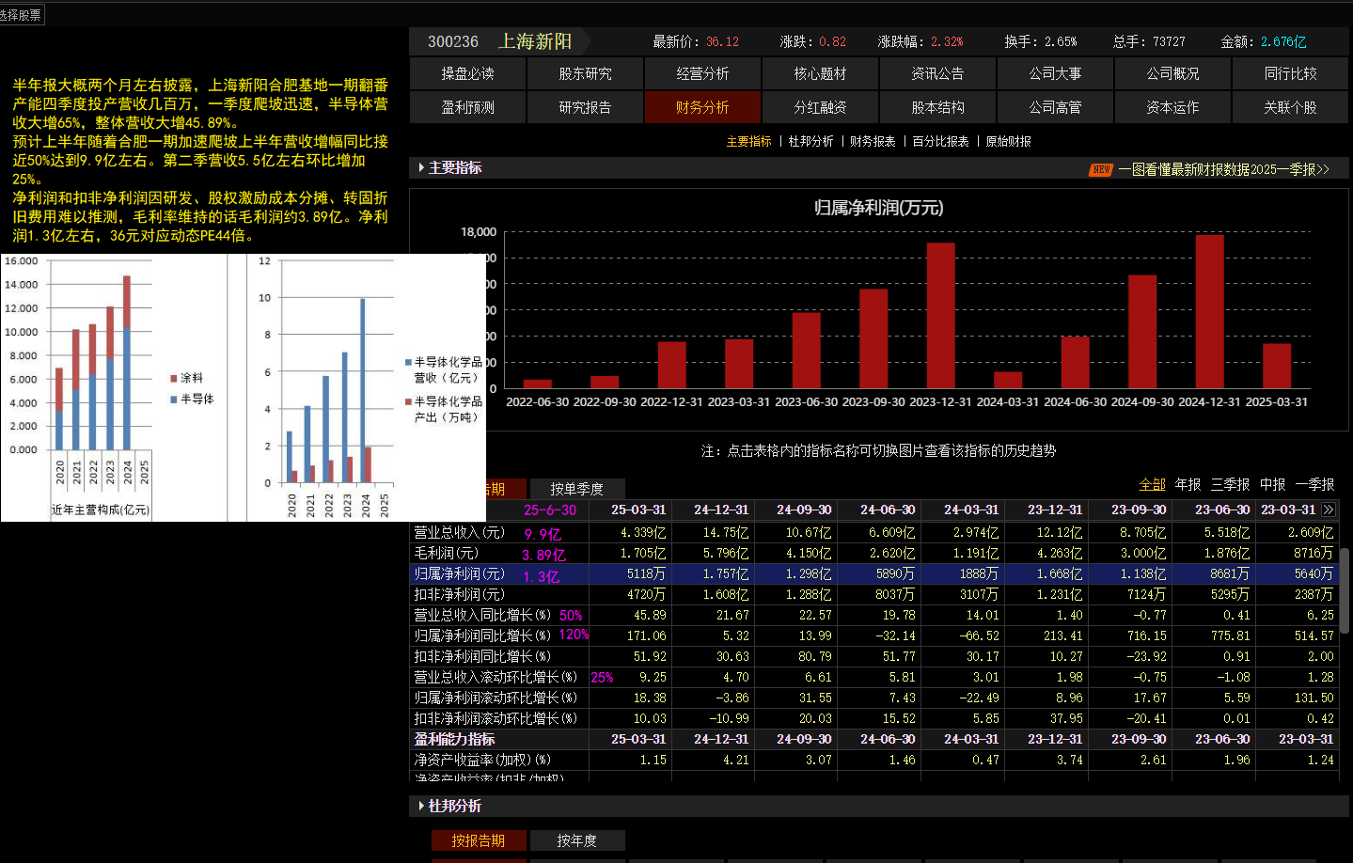Select 营业总收入滚动环比增长(%) row label
The width and height of the screenshot is (1353, 863).
(496, 677)
